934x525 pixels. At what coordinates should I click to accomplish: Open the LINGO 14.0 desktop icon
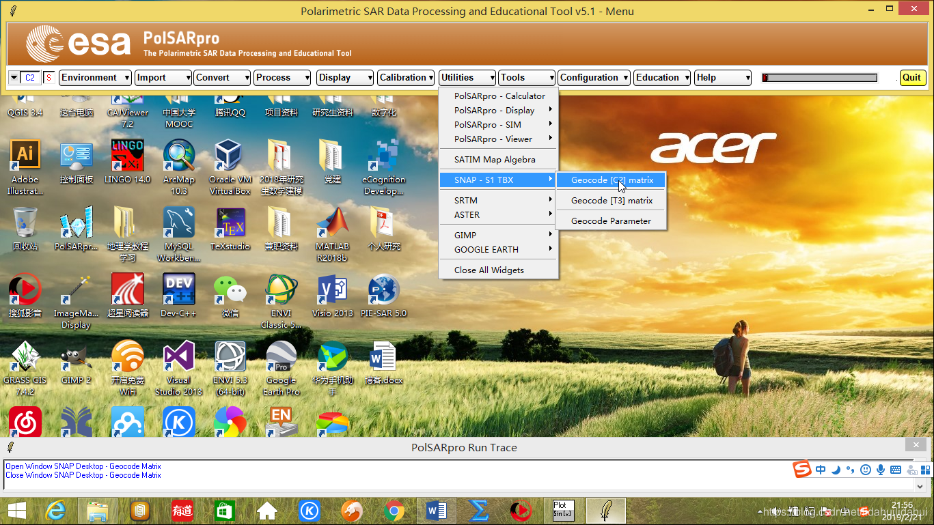pos(127,161)
